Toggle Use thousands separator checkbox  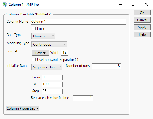click(34, 60)
